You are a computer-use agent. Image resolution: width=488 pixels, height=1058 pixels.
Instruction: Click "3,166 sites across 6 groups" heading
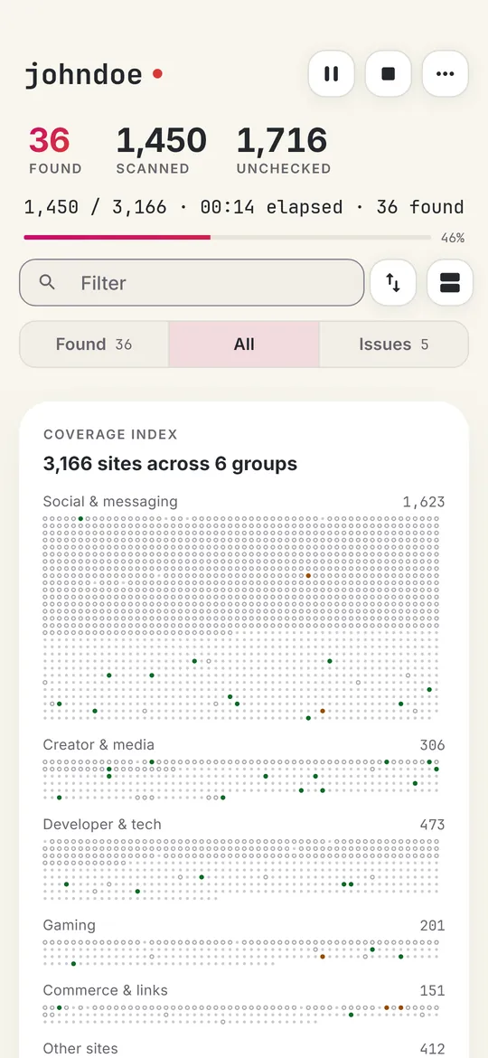click(170, 464)
